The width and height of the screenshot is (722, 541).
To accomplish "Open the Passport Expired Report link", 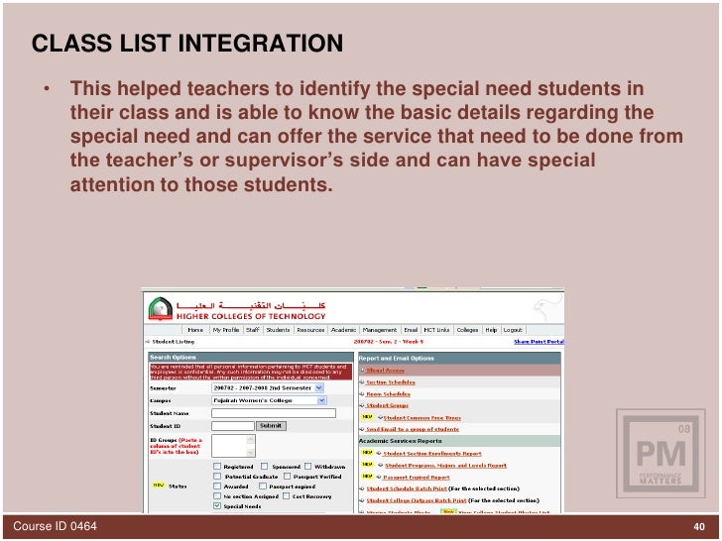I will (417, 478).
